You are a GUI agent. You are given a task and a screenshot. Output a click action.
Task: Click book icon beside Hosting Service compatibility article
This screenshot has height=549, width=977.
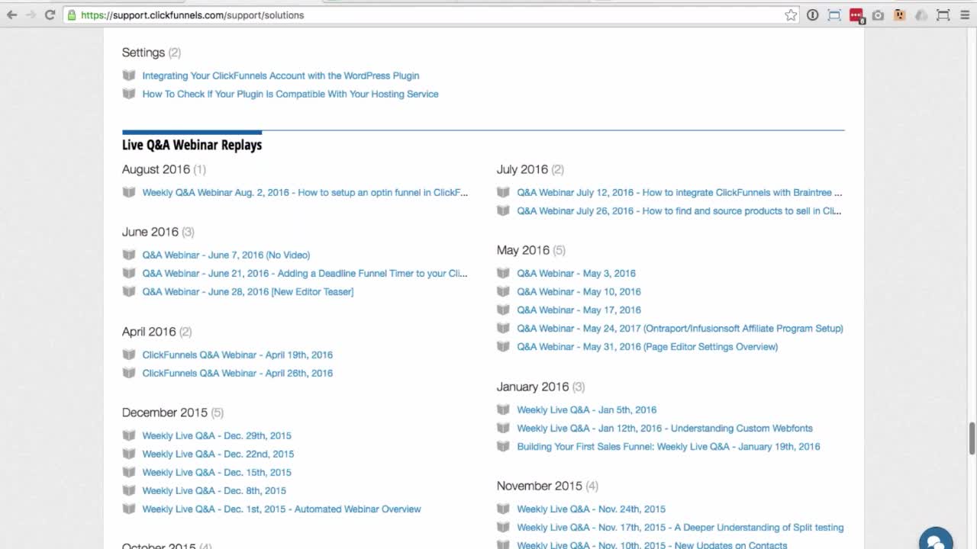click(x=129, y=94)
